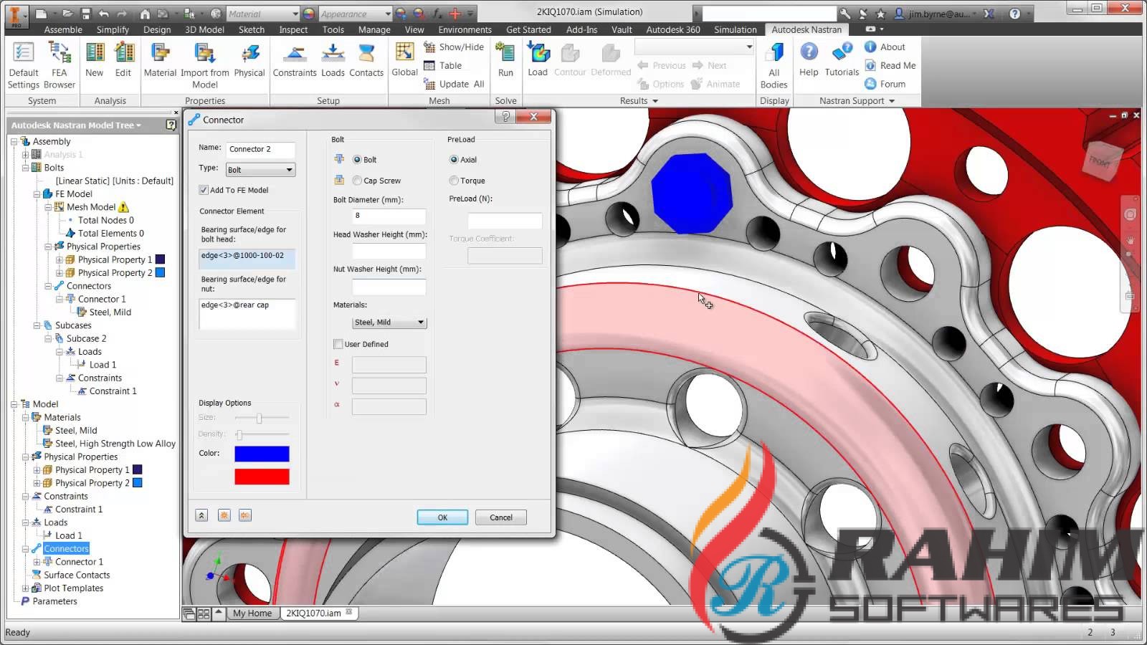The height and width of the screenshot is (645, 1147).
Task: Select the Cap Screw radio button
Action: pos(357,181)
